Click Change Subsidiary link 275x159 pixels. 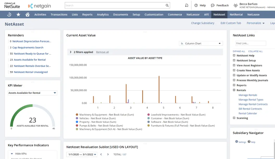[x=203, y=23]
